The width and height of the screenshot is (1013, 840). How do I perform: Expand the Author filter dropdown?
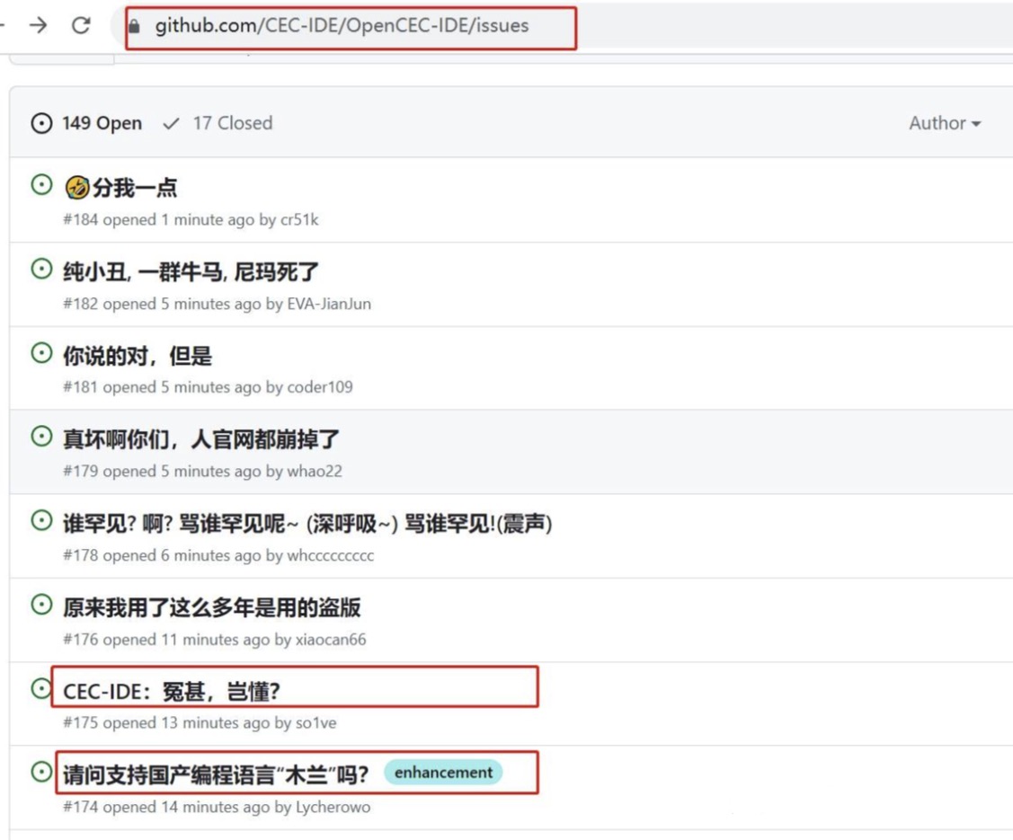coord(945,123)
